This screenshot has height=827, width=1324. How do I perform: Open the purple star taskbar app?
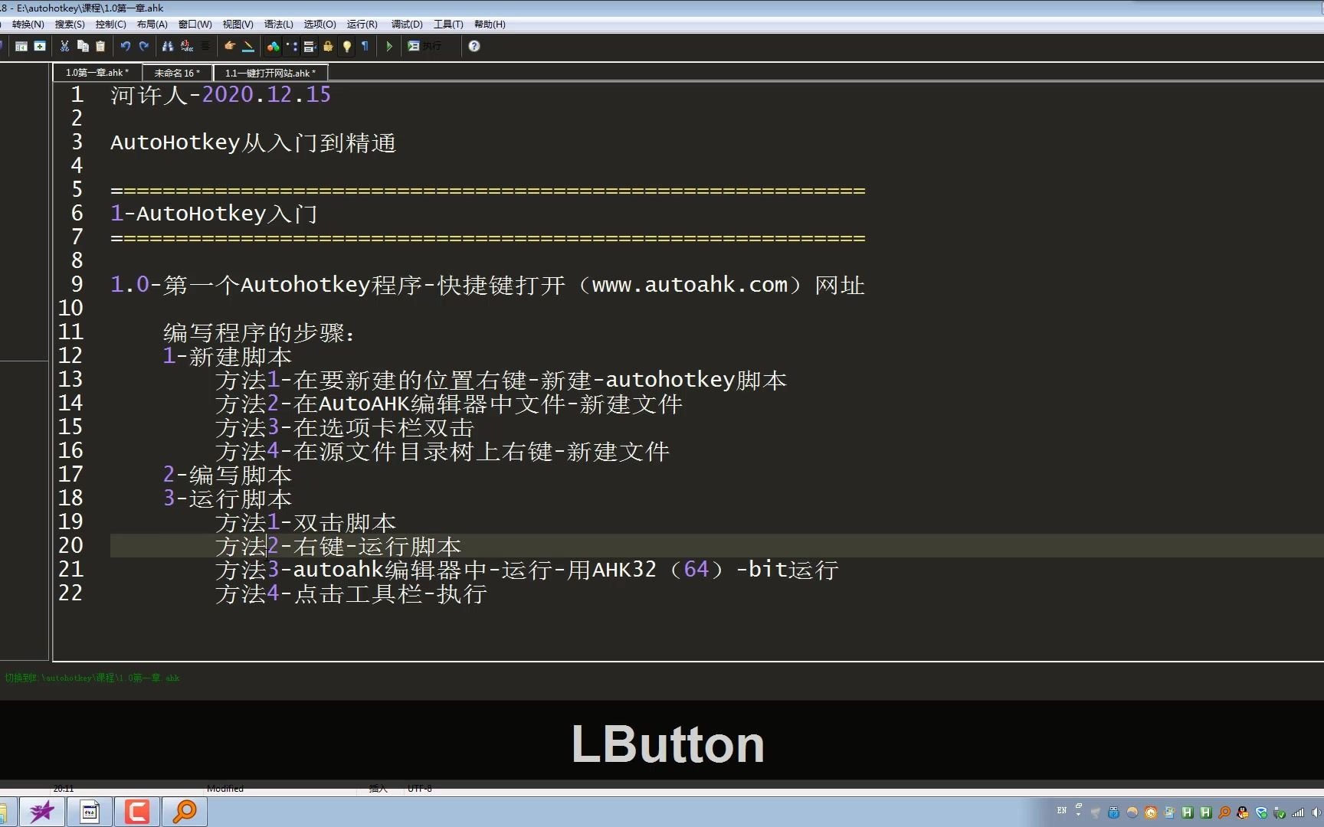(41, 812)
